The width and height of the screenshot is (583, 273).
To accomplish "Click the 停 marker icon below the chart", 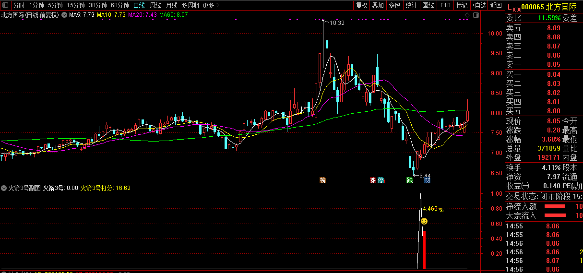I will click(x=381, y=180).
